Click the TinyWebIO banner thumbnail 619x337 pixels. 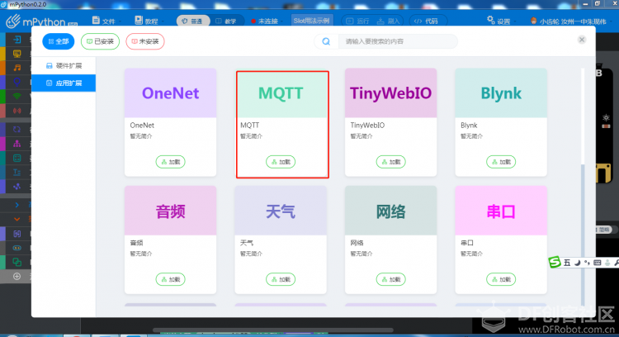[x=391, y=93]
